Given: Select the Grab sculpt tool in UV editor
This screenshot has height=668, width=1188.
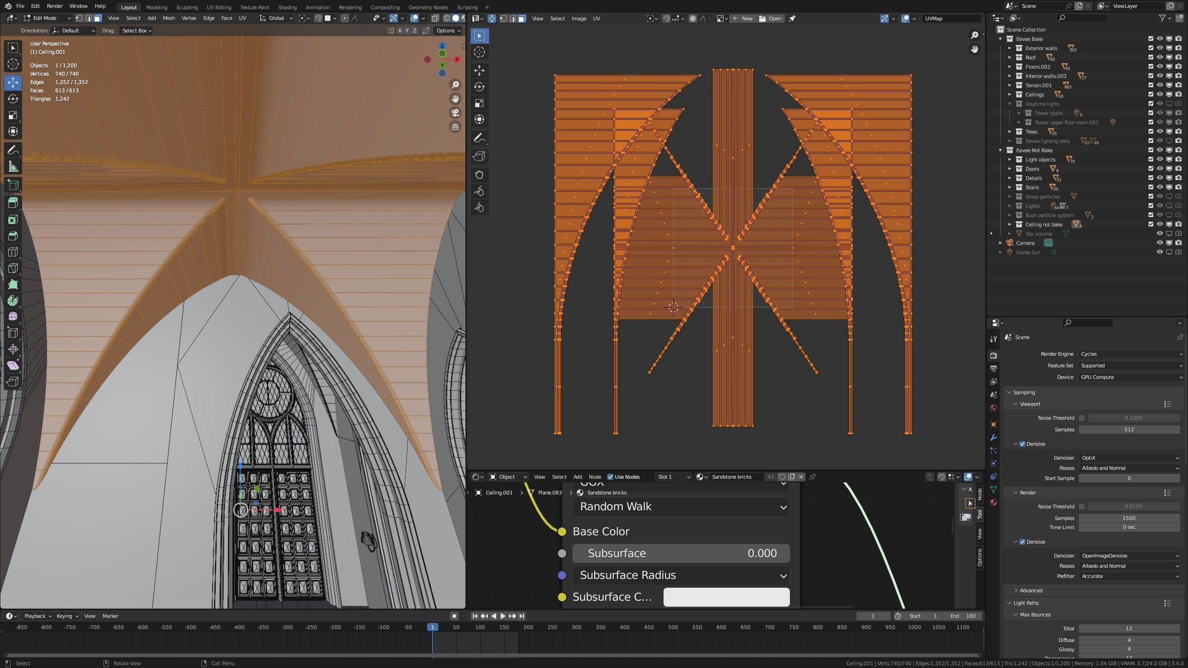Looking at the screenshot, I should click(479, 175).
